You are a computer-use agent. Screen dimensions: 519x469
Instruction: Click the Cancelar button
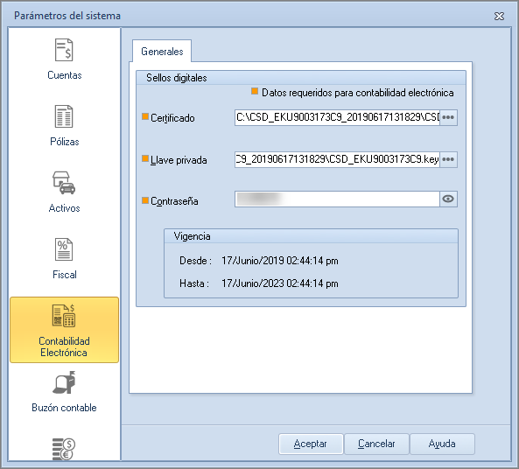pos(376,444)
